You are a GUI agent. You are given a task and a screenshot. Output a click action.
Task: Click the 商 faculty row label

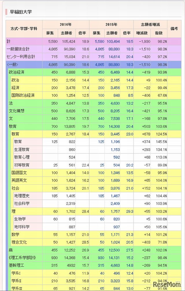click(x=11, y=250)
